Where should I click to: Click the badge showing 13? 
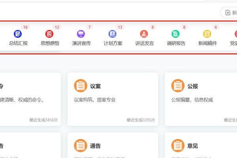pyautogui.click(x=120, y=27)
